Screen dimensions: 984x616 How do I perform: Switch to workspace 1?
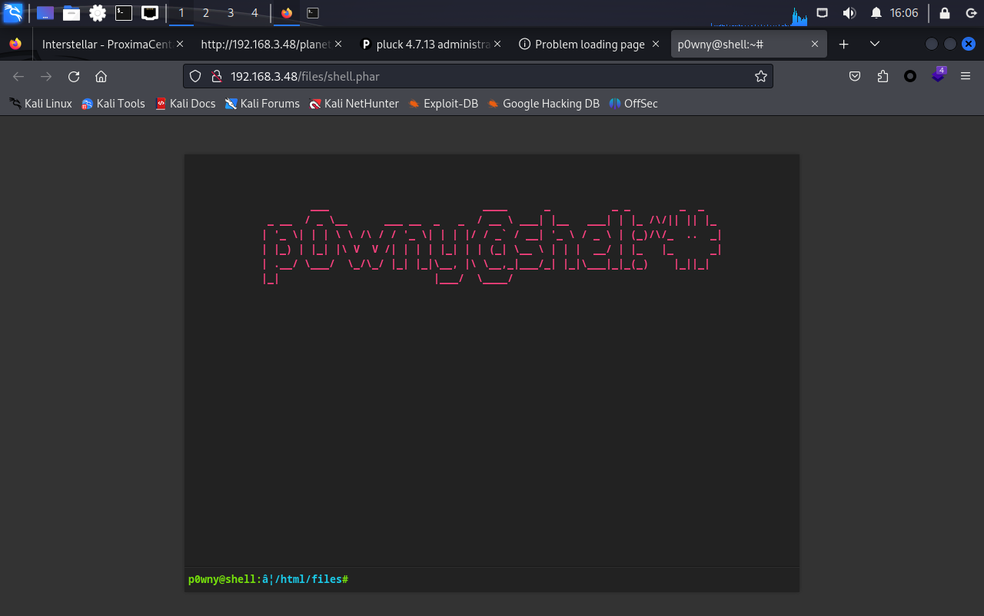coord(181,13)
